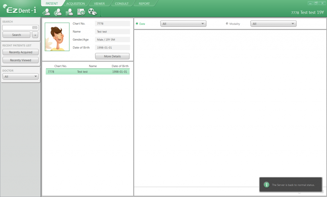Click the edit patient info icon

(58, 12)
